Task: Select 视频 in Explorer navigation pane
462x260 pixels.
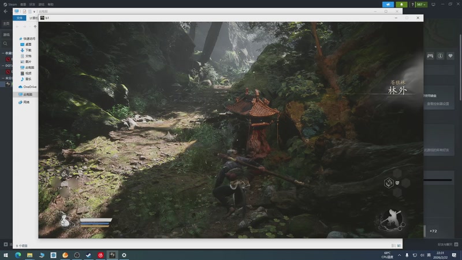Action: tap(26, 73)
